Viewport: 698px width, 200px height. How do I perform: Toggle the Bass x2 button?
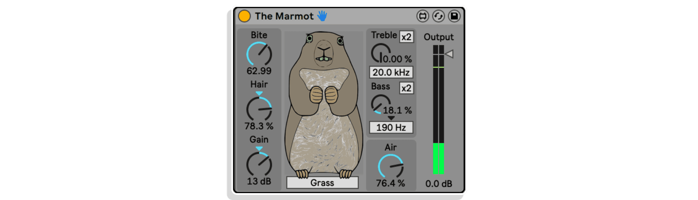point(406,88)
